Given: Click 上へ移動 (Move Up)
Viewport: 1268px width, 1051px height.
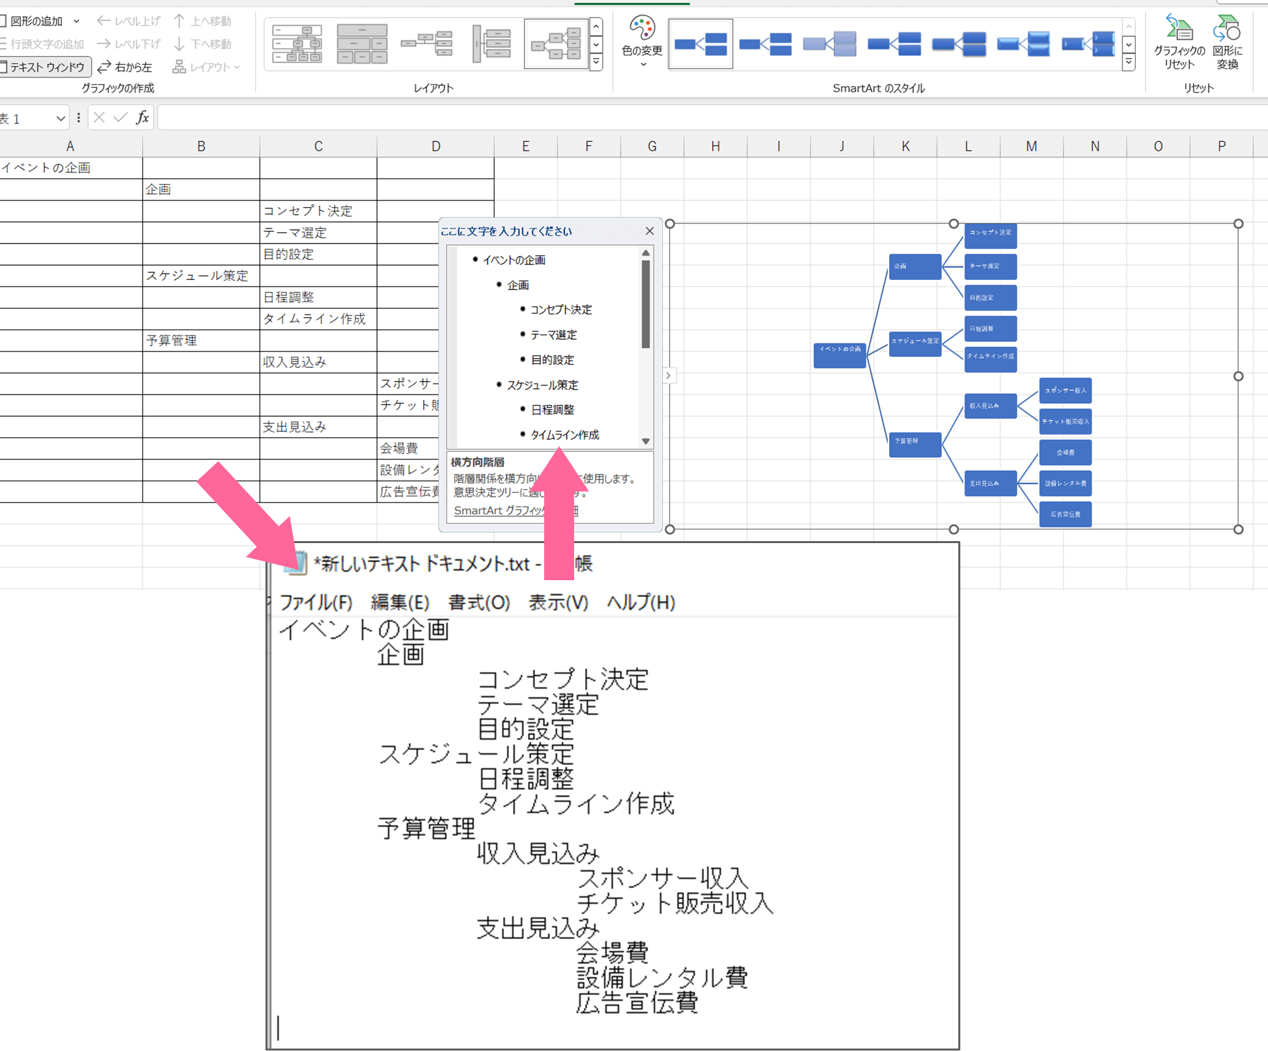Looking at the screenshot, I should point(202,21).
